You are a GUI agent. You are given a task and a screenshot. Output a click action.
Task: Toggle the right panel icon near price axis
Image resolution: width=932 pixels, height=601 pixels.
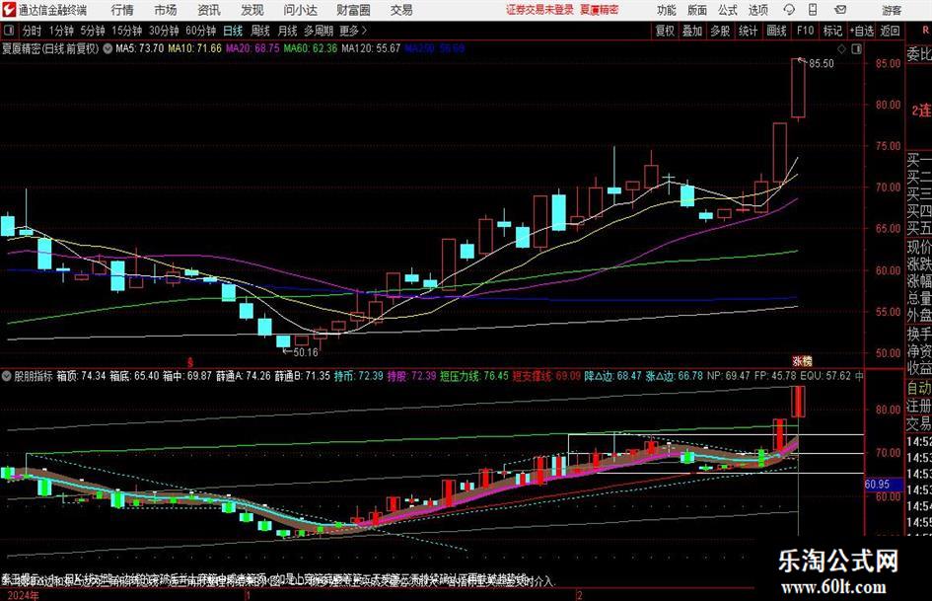[856, 48]
